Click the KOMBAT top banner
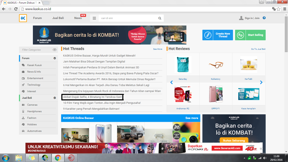 click(110, 35)
